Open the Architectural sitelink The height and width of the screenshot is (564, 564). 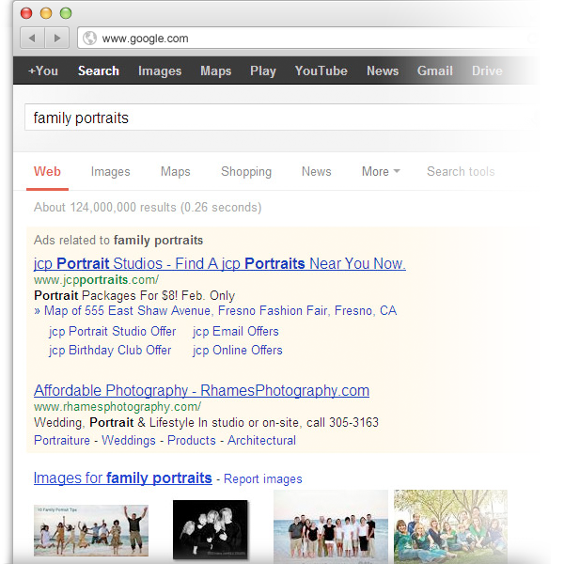point(262,440)
